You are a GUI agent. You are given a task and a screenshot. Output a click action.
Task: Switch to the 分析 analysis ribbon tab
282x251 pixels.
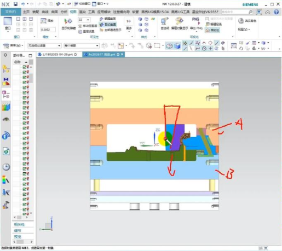point(64,12)
